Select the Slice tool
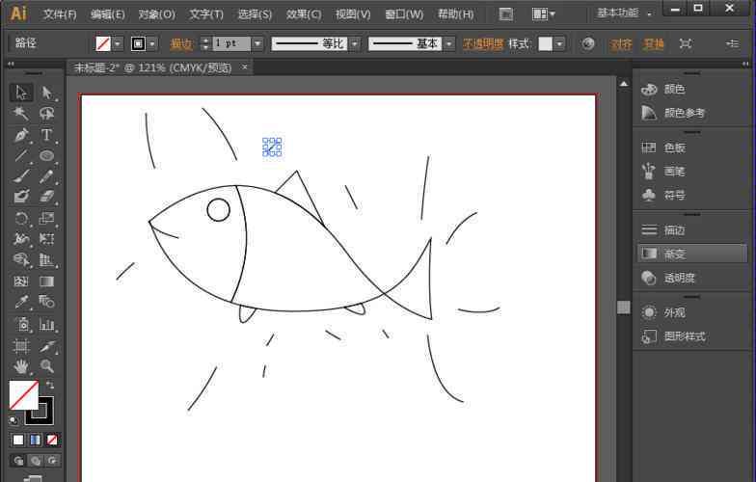Viewport: 756px width, 482px height. (x=46, y=345)
